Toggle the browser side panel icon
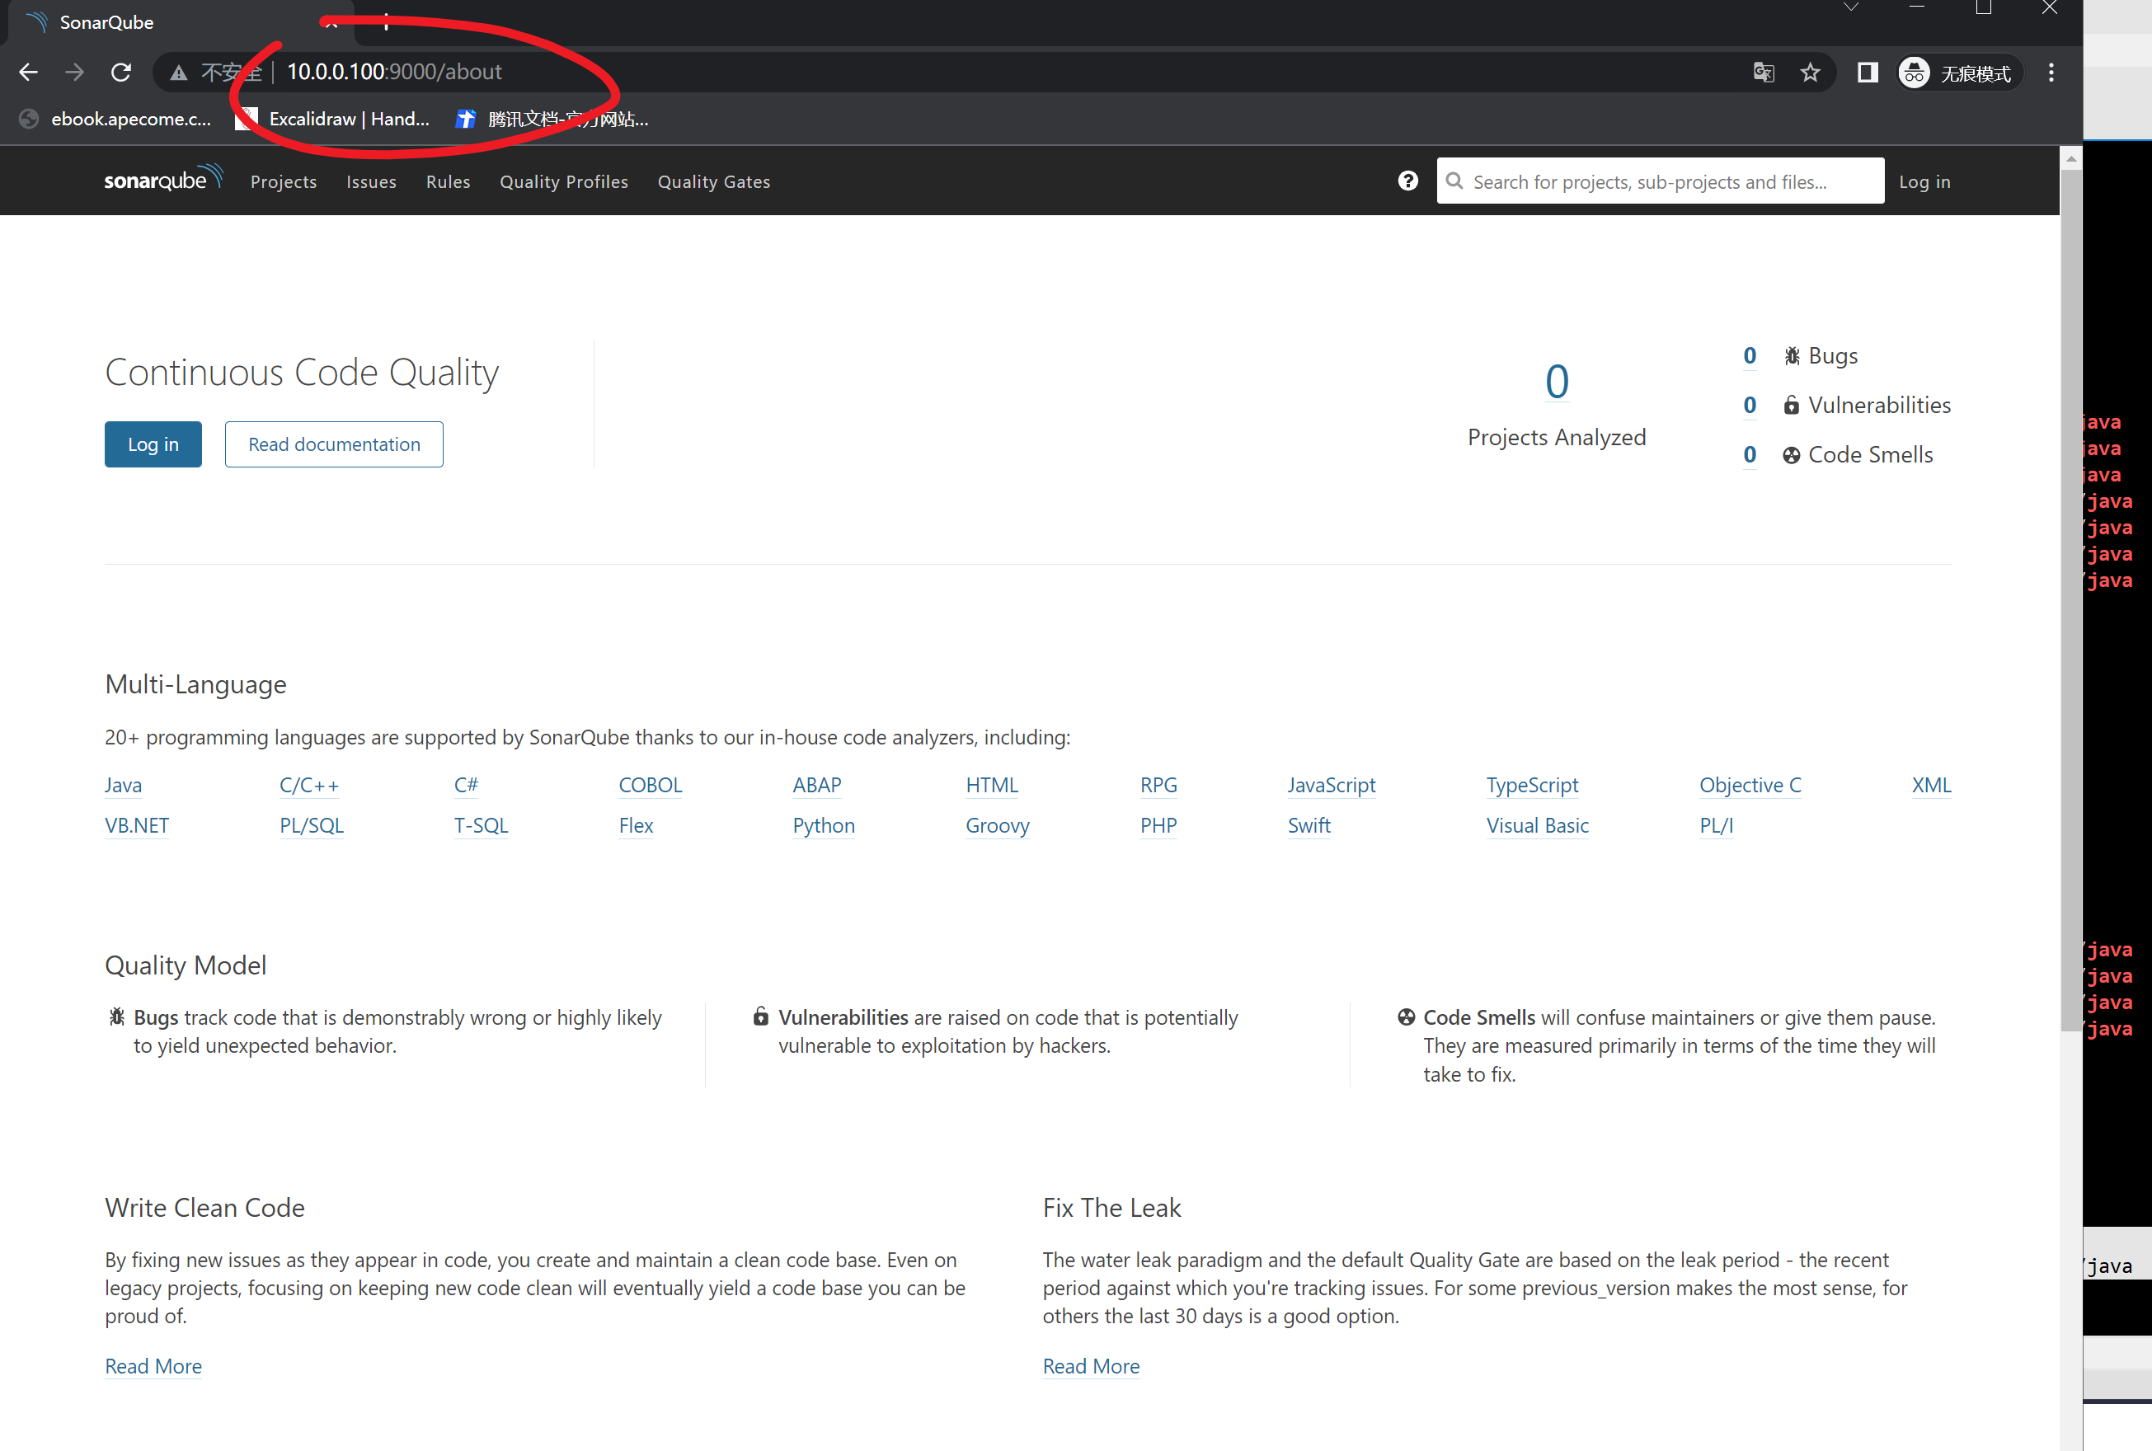 (1867, 73)
